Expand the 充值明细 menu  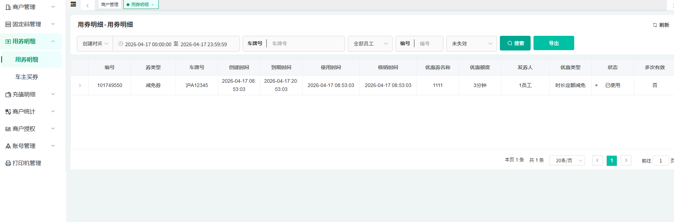tap(31, 95)
